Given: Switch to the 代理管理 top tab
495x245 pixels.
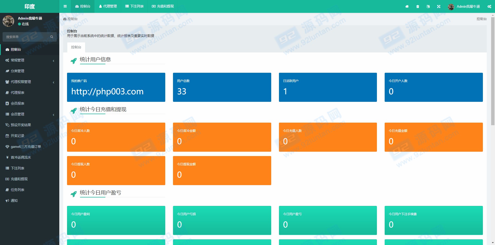Looking at the screenshot, I should tap(108, 6).
